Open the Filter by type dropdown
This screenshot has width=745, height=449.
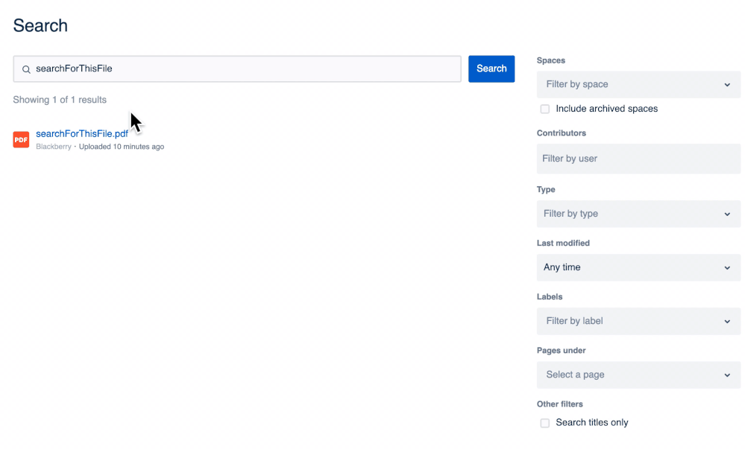tap(638, 214)
